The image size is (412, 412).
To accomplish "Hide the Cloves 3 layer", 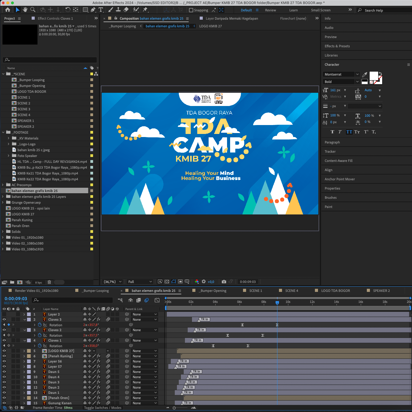I will pyautogui.click(x=4, y=320).
